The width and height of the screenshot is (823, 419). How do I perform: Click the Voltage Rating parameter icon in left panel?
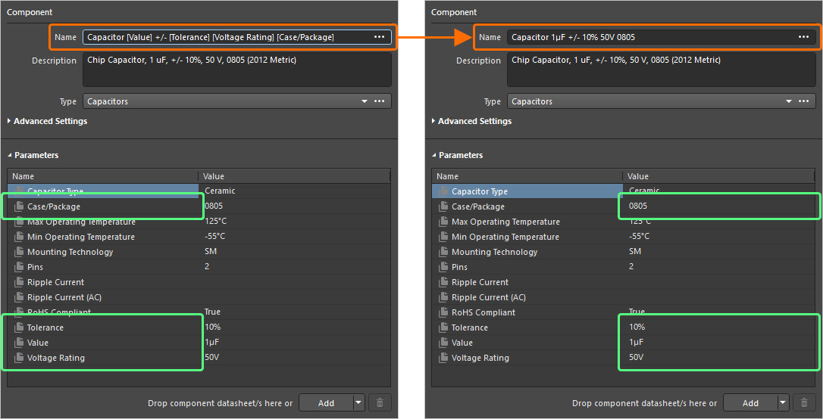(x=19, y=358)
